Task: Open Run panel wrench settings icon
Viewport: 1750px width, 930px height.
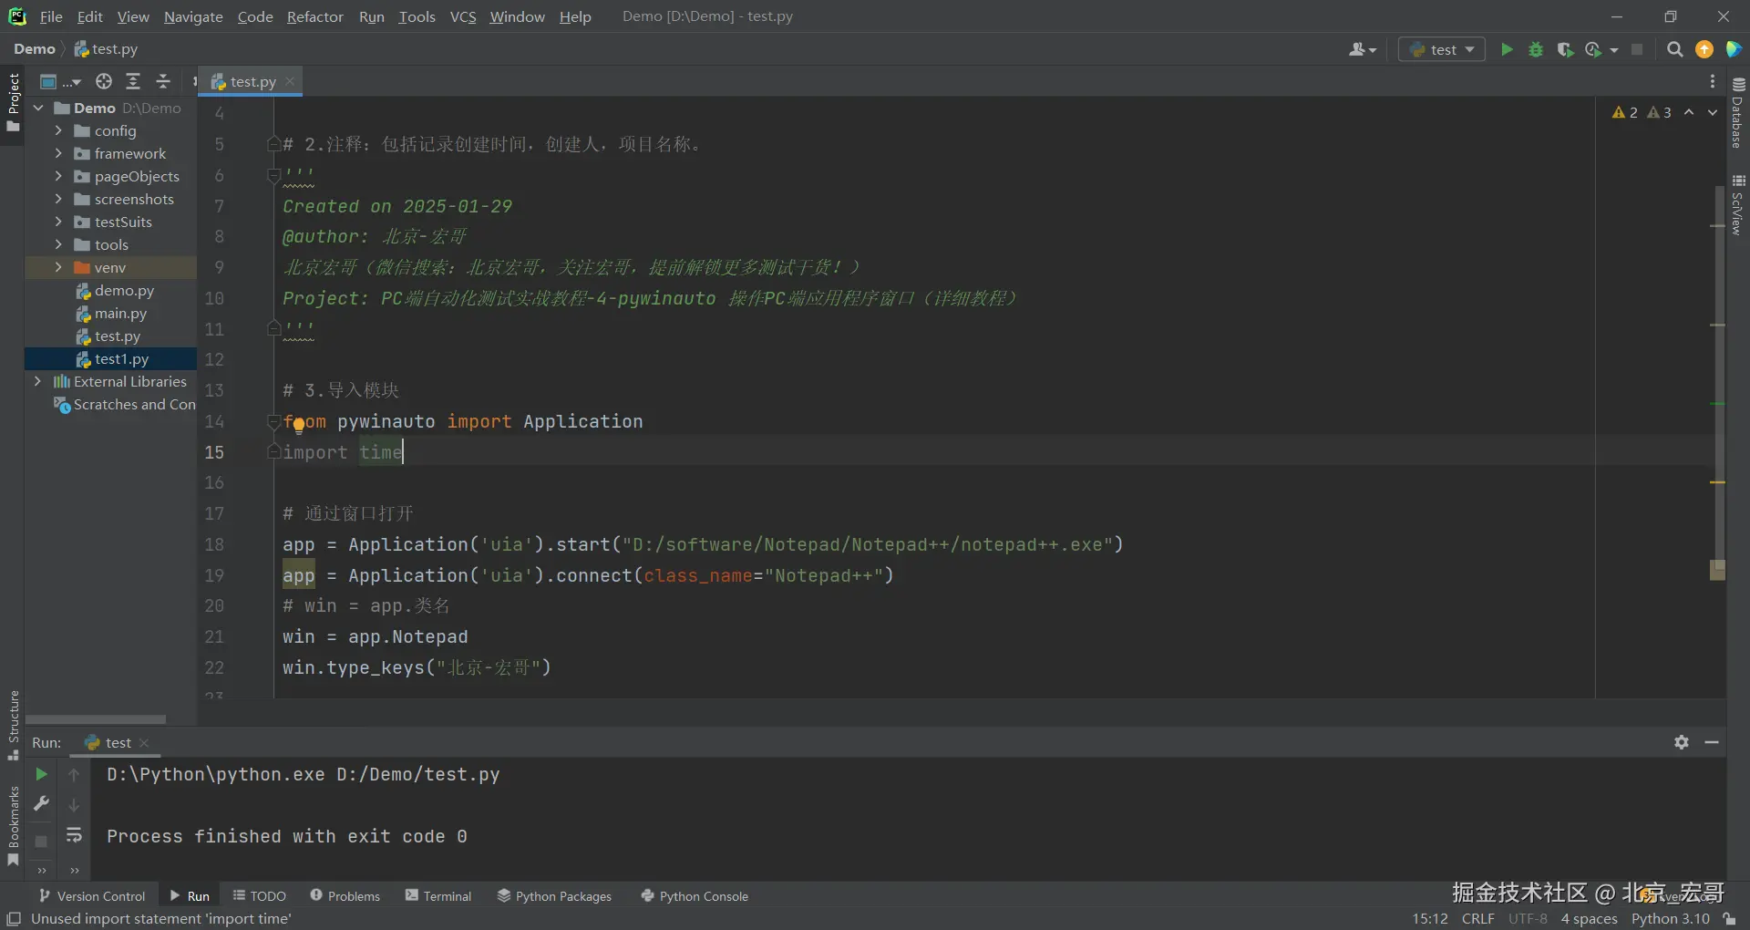Action: (x=41, y=803)
